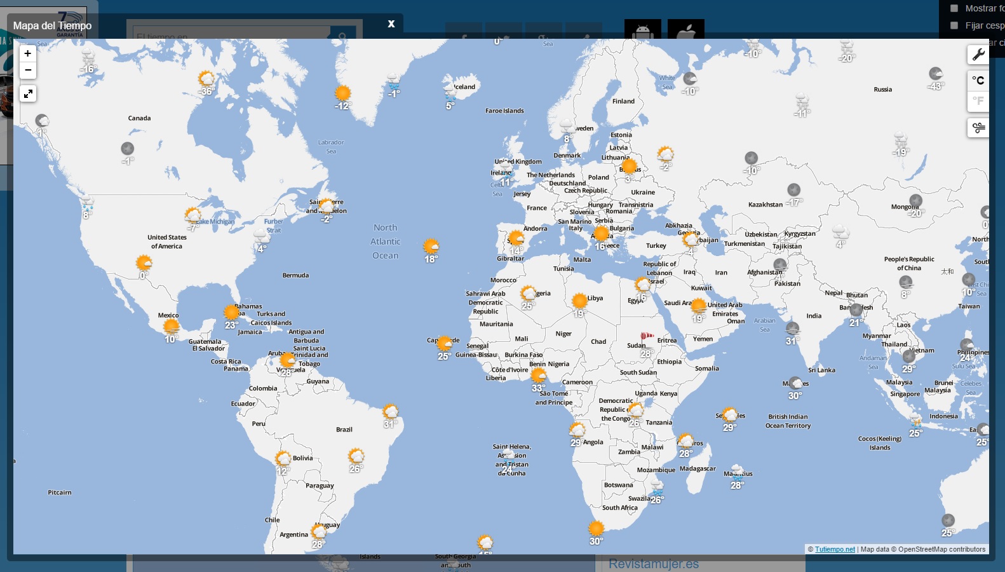The height and width of the screenshot is (572, 1005).
Task: Select the 31° icon south of India
Action: (792, 329)
